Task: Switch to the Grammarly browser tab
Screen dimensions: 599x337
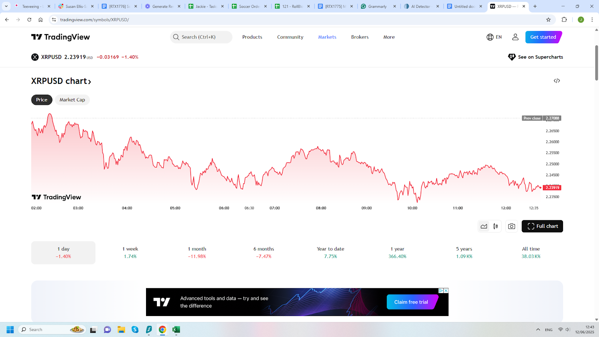Action: [x=378, y=6]
